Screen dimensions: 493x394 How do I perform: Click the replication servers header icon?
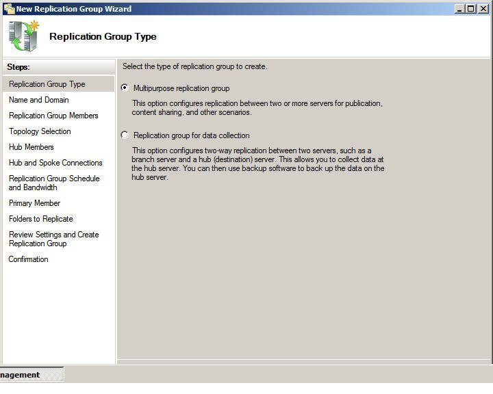[24, 36]
